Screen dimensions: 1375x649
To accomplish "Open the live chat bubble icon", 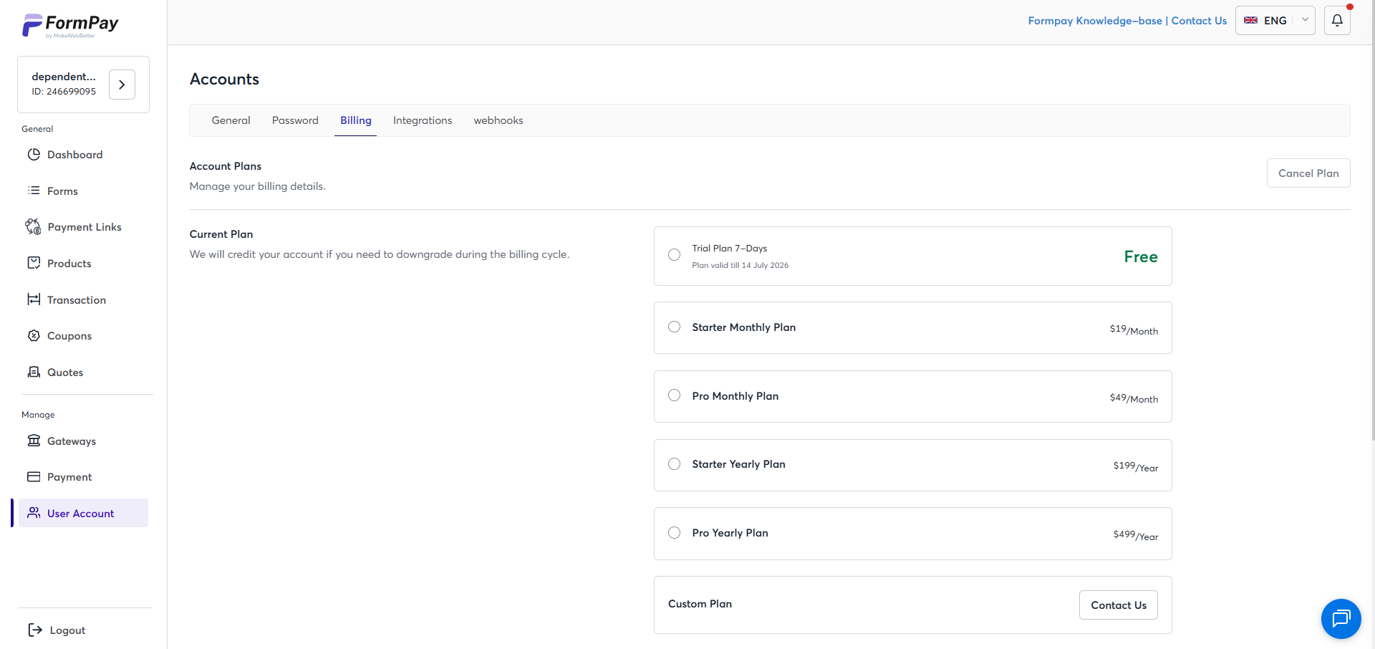I will point(1341,618).
